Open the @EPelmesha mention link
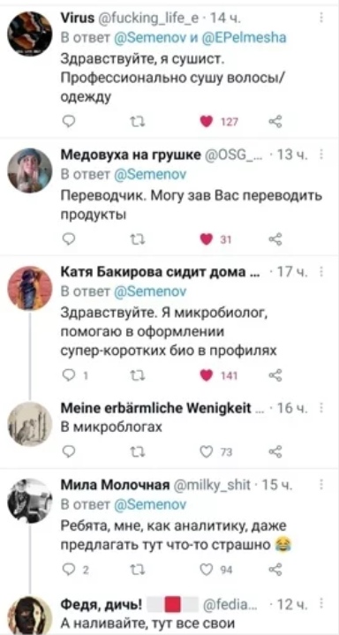The image size is (339, 635). click(246, 38)
